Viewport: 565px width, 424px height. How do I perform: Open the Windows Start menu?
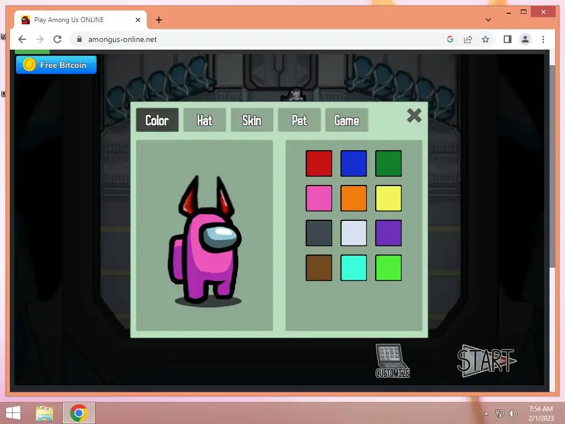click(x=13, y=413)
